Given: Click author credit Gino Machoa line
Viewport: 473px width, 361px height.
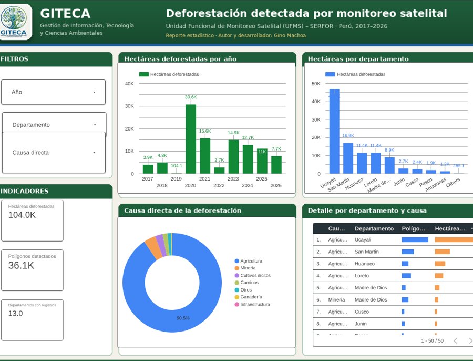Looking at the screenshot, I should click(235, 35).
